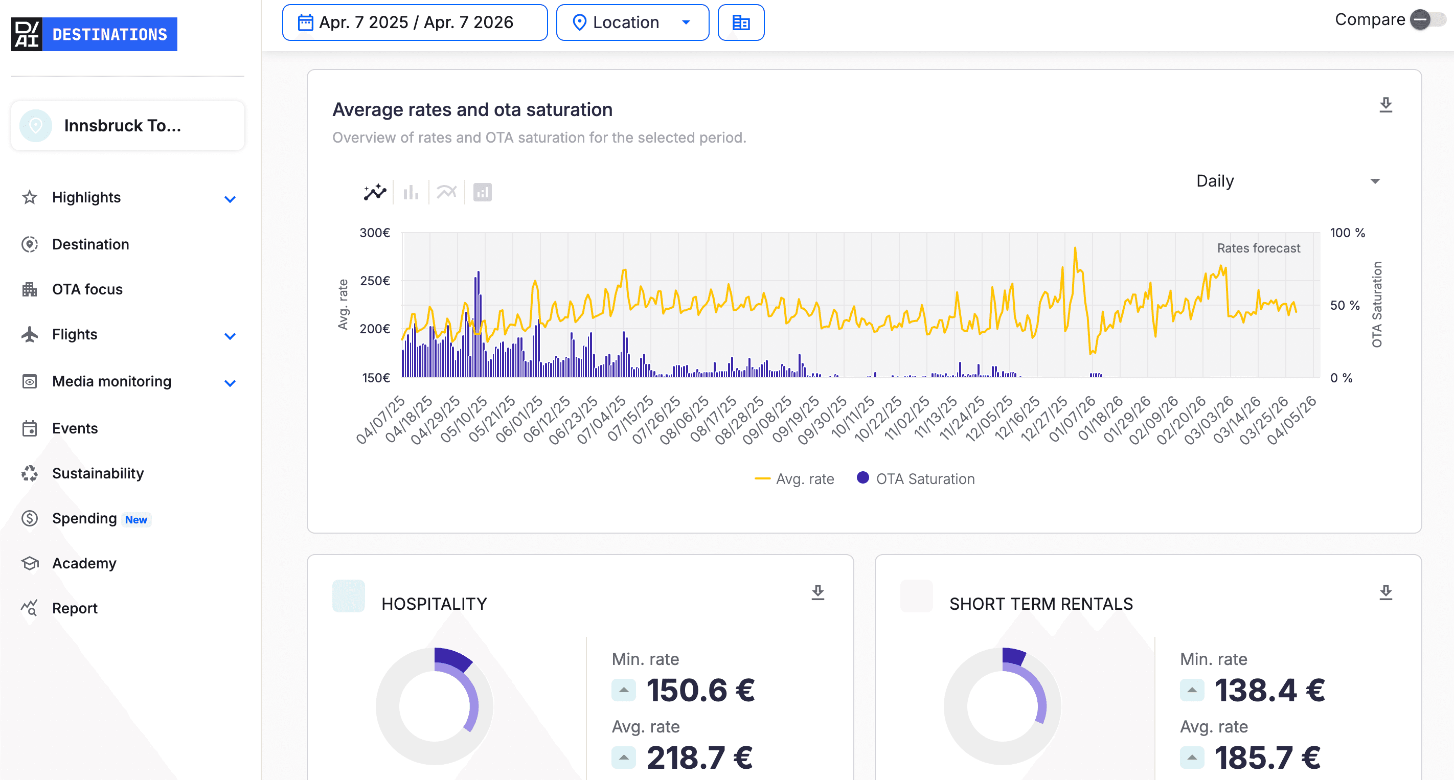1454x780 pixels.
Task: Click the Spending dollar icon
Action: [x=29, y=518]
